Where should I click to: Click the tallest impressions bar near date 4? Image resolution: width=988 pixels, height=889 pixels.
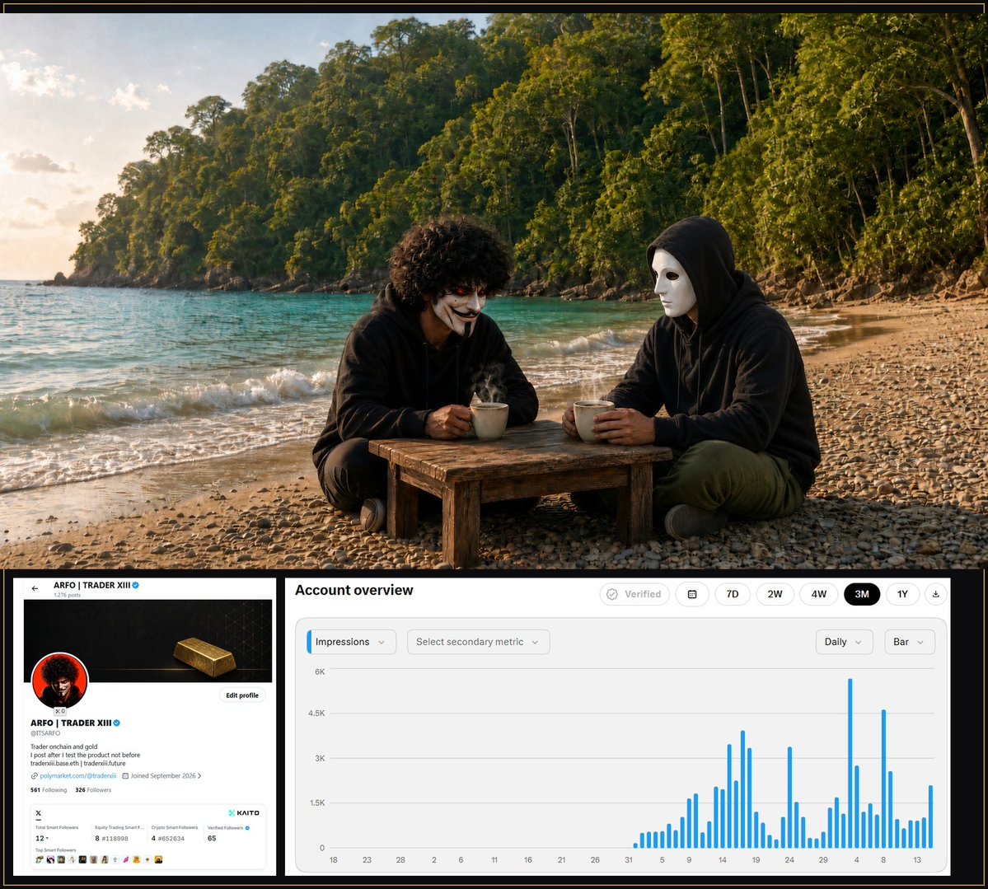pyautogui.click(x=850, y=763)
